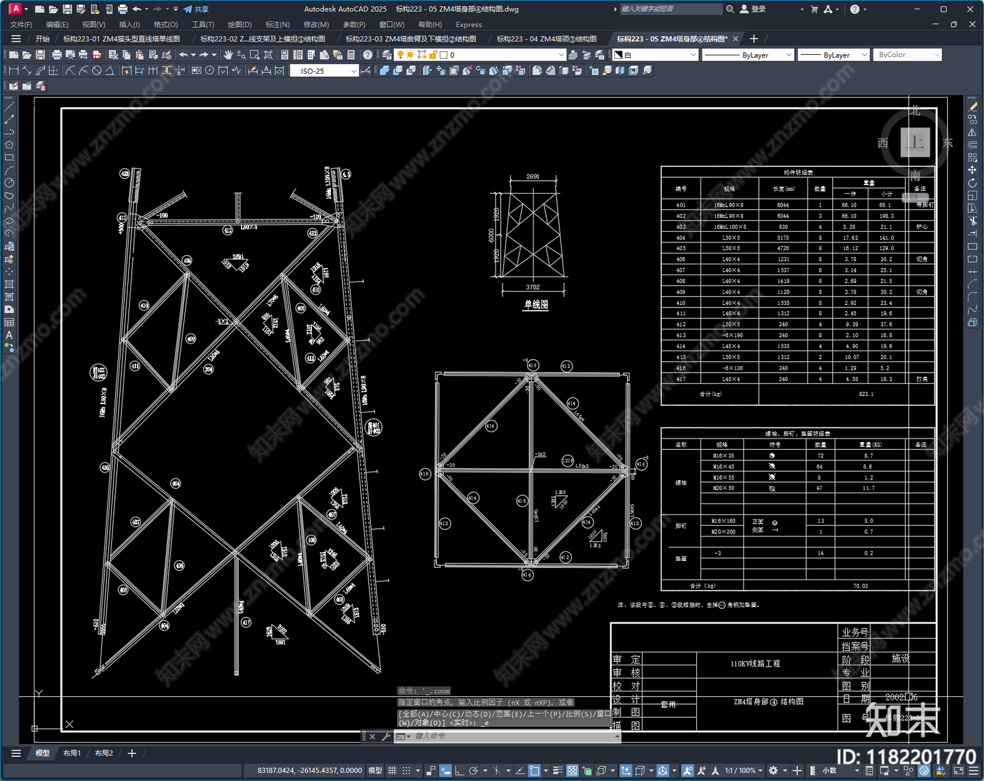Click the Make Object's Layer Current icon
The width and height of the screenshot is (984, 781).
pyautogui.click(x=573, y=55)
